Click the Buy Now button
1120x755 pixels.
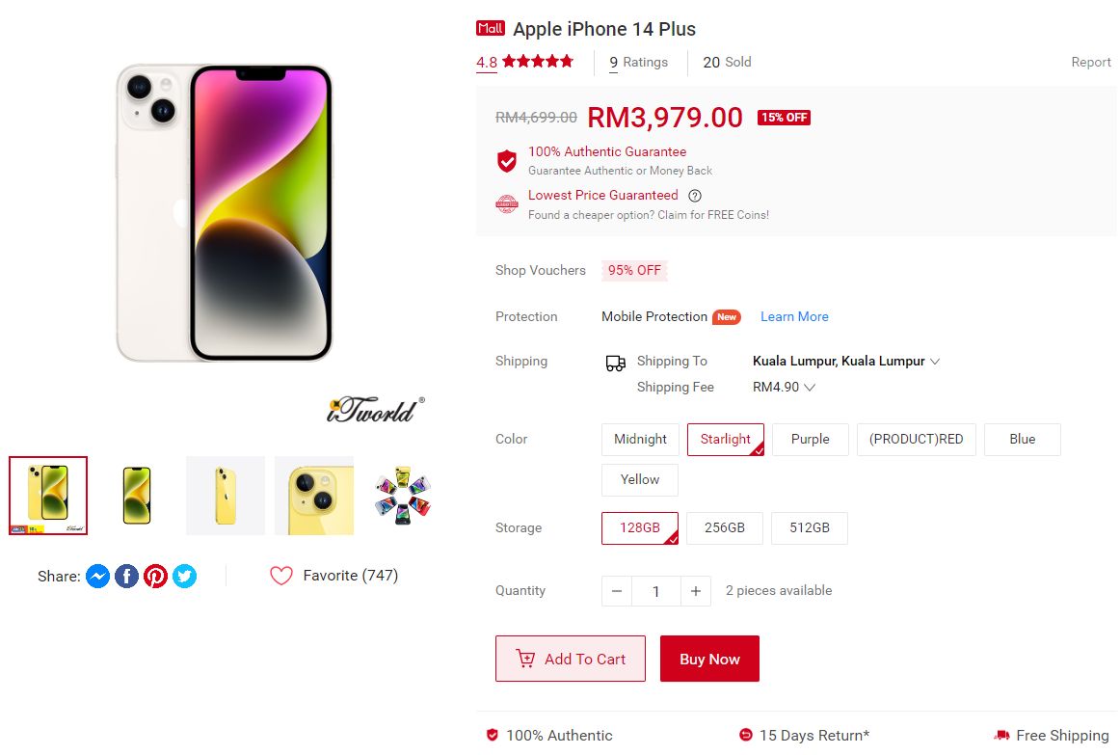[709, 658]
